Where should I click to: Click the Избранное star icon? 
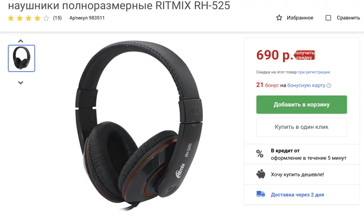(279, 18)
